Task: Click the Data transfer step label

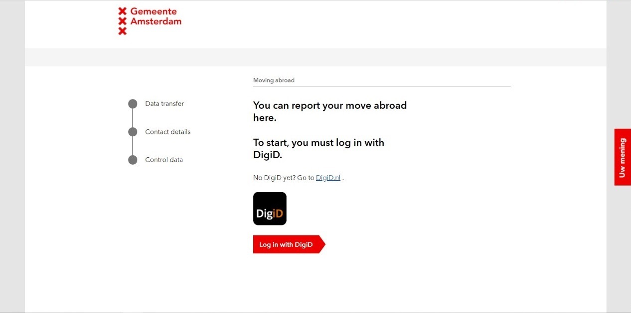Action: [x=164, y=104]
